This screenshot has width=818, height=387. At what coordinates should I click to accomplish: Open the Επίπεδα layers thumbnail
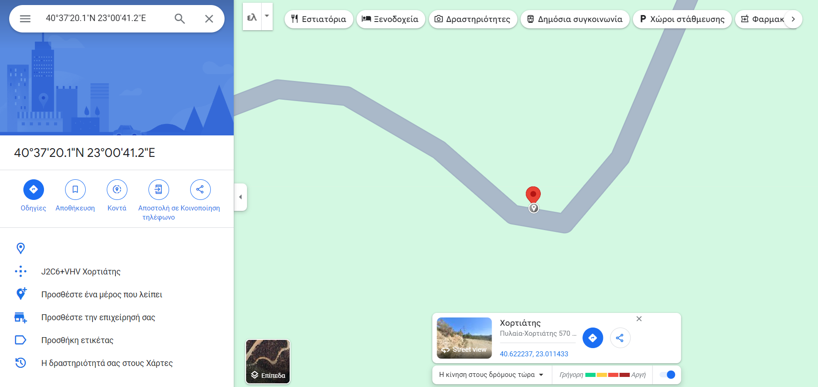[x=268, y=361]
